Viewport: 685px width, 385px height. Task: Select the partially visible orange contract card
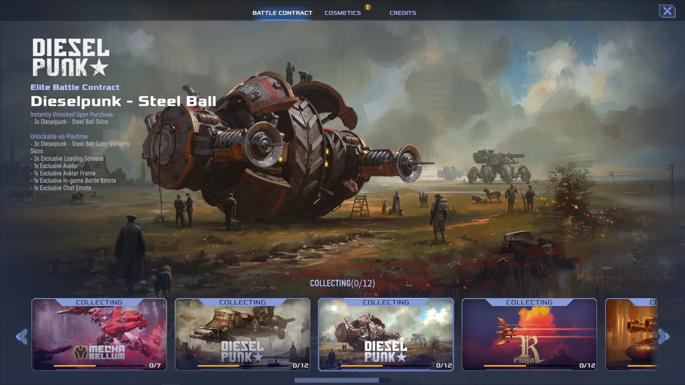631,334
